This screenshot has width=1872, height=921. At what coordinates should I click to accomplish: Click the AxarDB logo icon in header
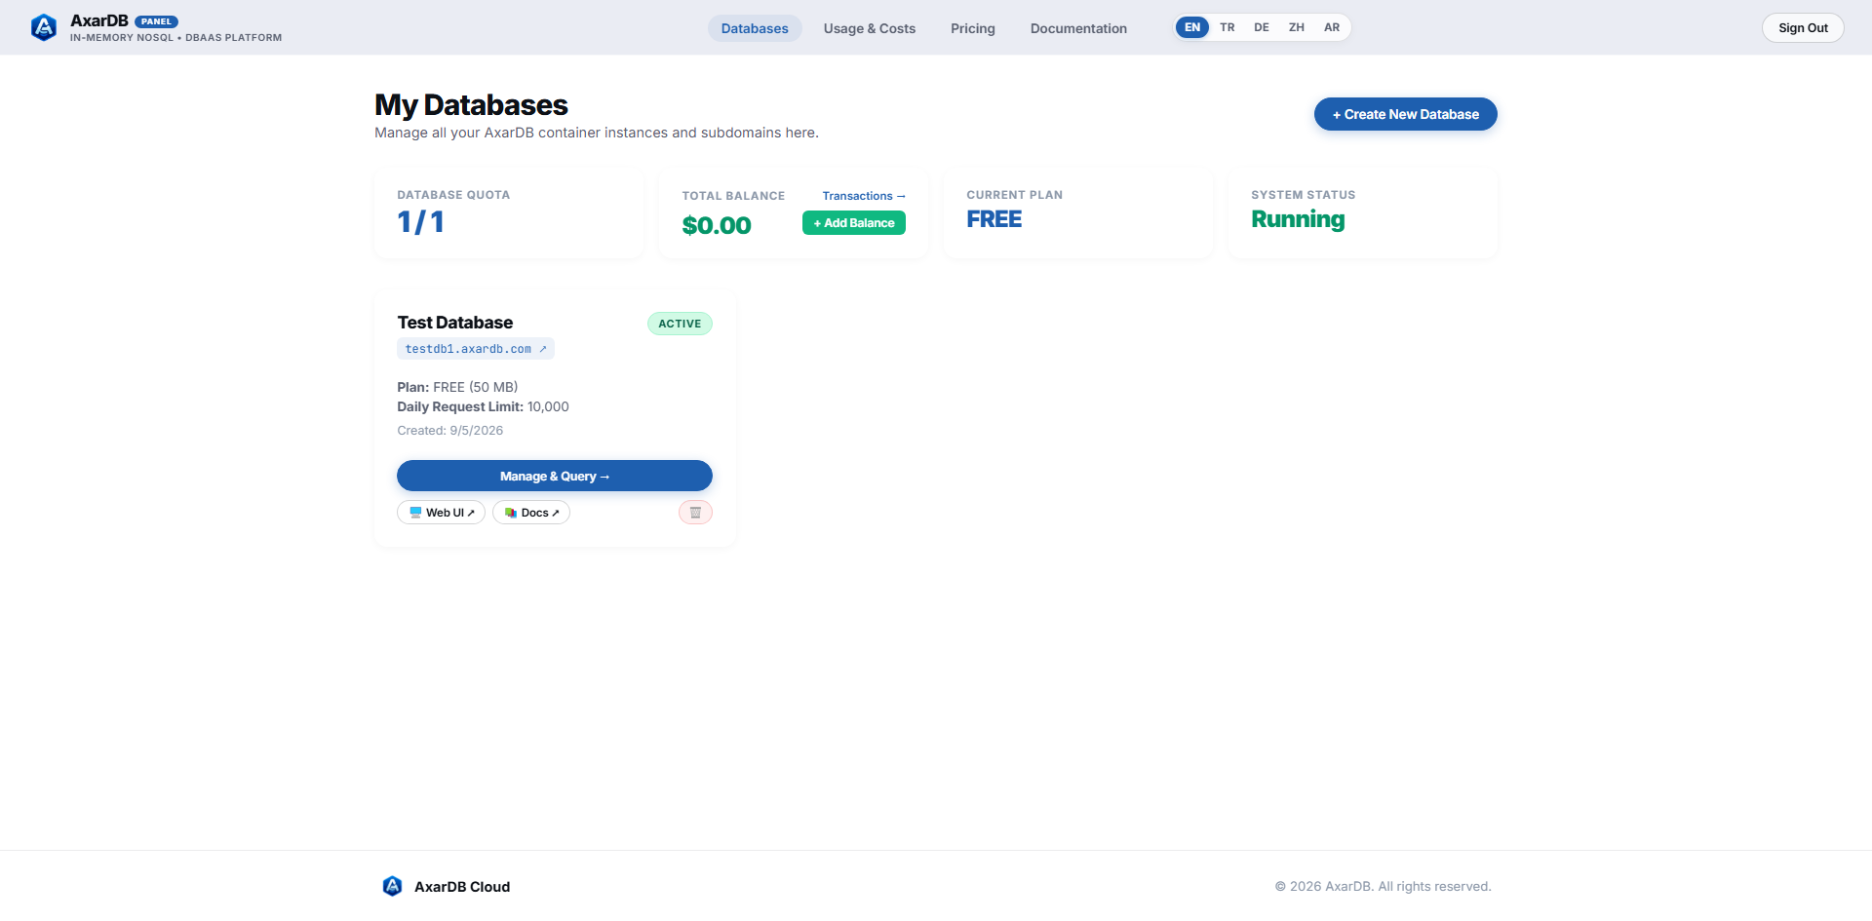pos(44,27)
